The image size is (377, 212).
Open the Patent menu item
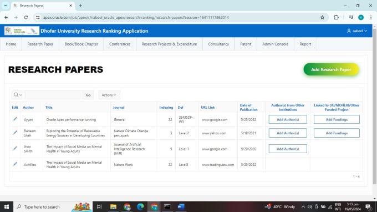click(x=246, y=44)
